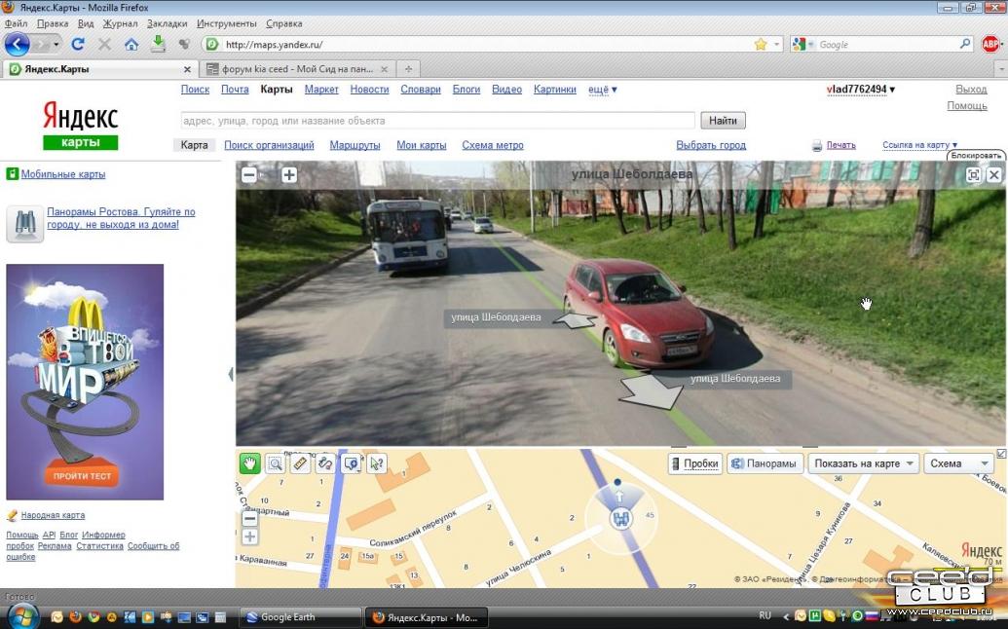Move backward via lower улица Шеболдаева arrow
The width and height of the screenshot is (1008, 629).
pyautogui.click(x=652, y=392)
